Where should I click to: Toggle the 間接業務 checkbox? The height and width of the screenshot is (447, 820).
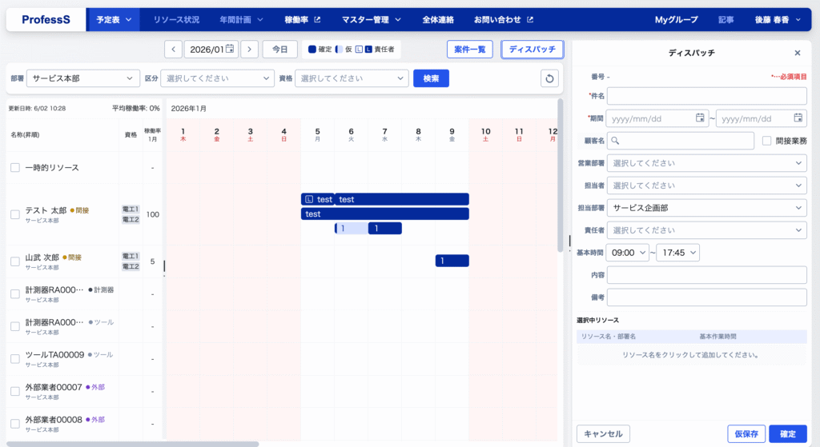pyautogui.click(x=766, y=141)
